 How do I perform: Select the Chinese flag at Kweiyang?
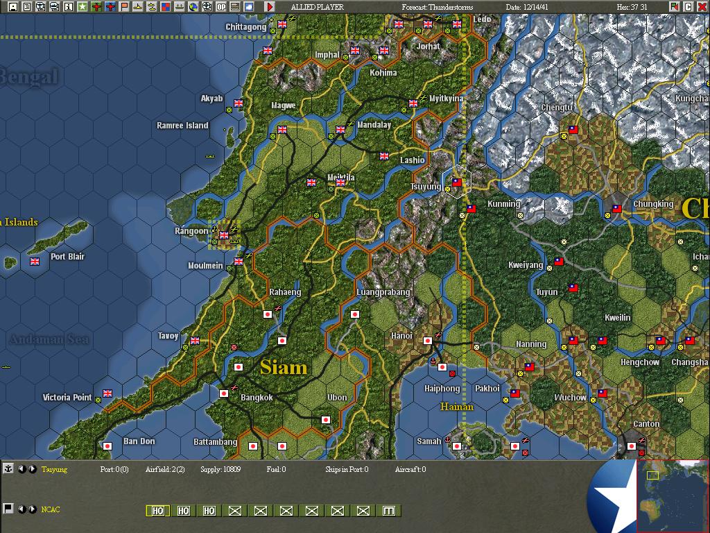click(559, 262)
